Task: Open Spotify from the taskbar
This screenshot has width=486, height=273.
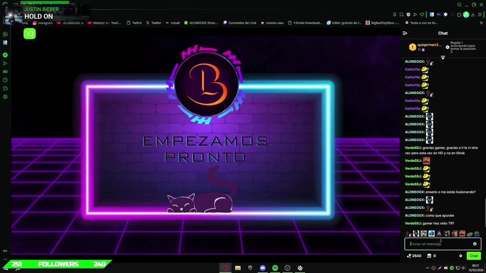Action: [x=275, y=268]
